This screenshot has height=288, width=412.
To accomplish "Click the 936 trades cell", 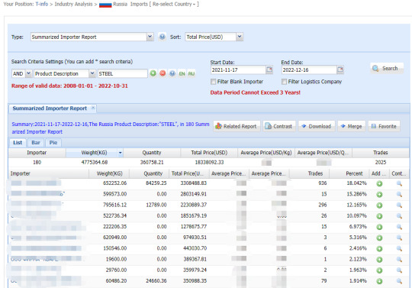I will click(x=323, y=183).
